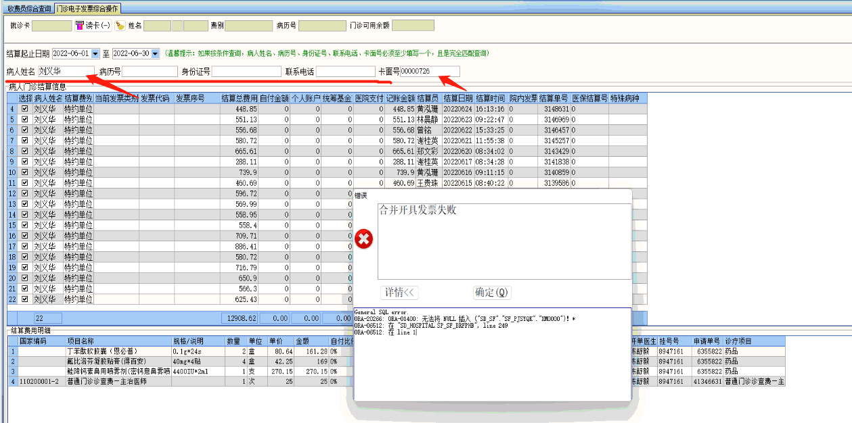Click the grand total 12908.62 cell
Screen dimensions: 852x423
pyautogui.click(x=239, y=318)
